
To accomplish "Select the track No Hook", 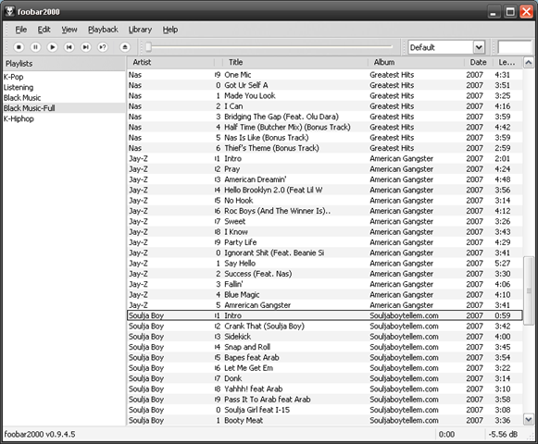I will pyautogui.click(x=325, y=200).
